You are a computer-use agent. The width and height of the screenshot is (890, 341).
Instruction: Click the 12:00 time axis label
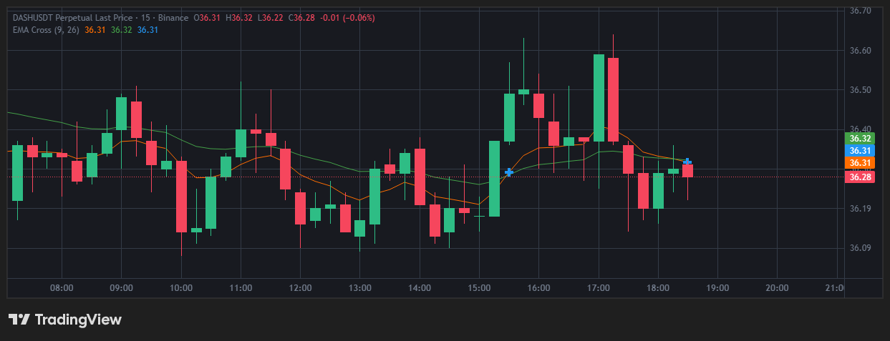[300, 288]
